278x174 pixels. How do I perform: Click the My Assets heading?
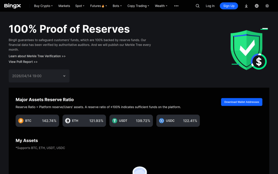[x=27, y=141]
